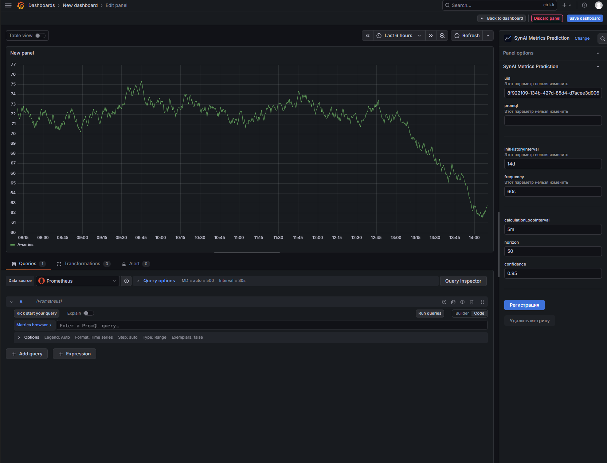The width and height of the screenshot is (607, 463).
Task: Open the plus add-new menu
Action: pyautogui.click(x=567, y=5)
